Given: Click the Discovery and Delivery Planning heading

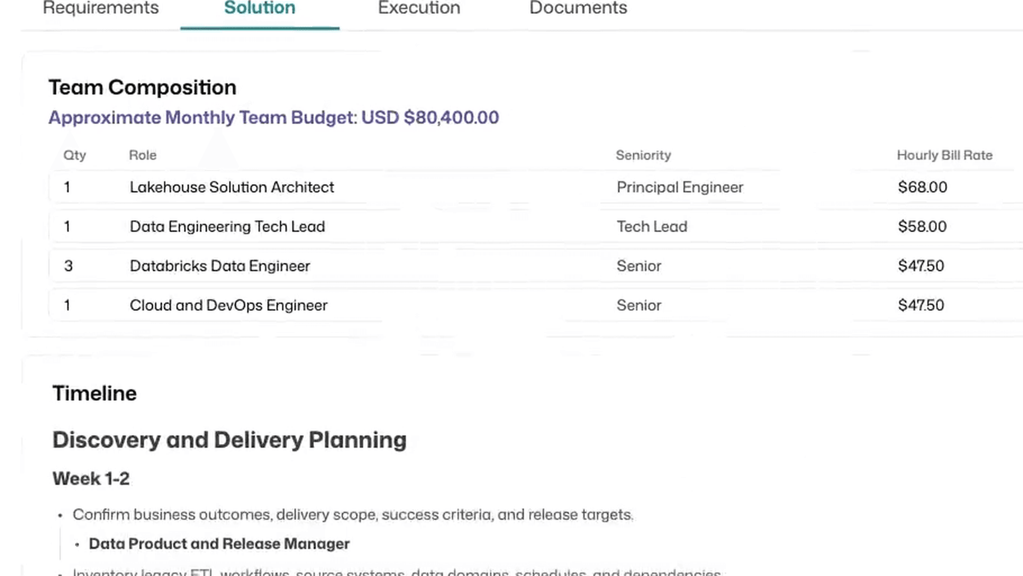Looking at the screenshot, I should click(229, 440).
